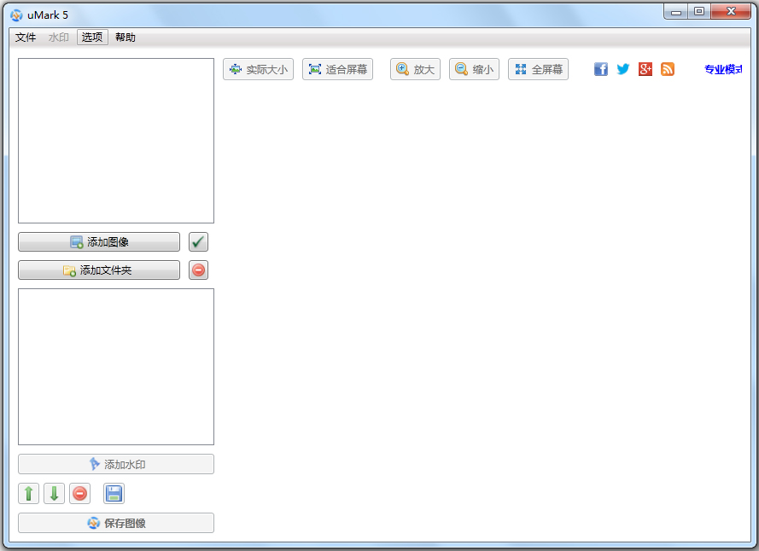Click the green checkmark select-all icon

point(198,242)
